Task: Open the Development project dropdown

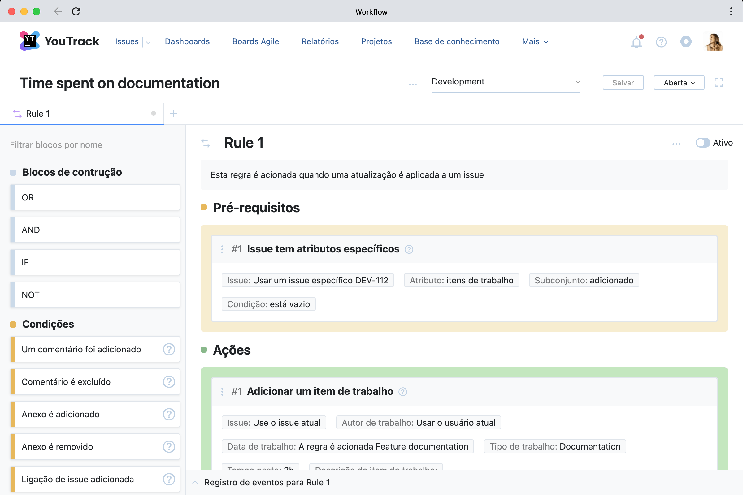Action: 506,82
